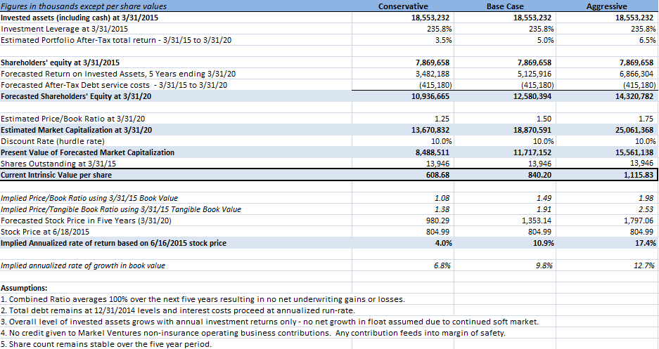Select implied price/book cell 1.08
Viewport: 659px width, 349px height.
(443, 198)
